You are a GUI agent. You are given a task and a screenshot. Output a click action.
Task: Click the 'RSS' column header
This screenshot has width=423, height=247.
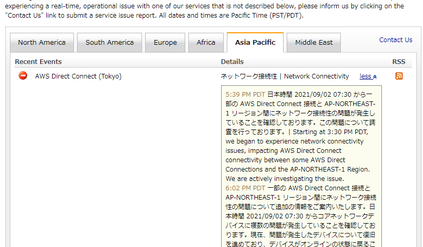[399, 62]
